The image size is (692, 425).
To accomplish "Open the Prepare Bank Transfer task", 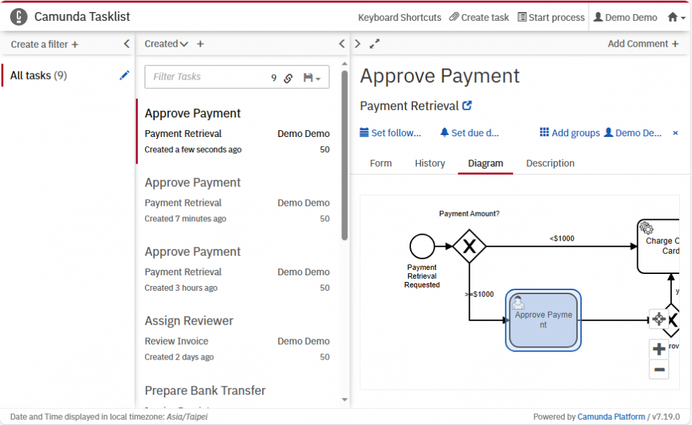I will (205, 391).
